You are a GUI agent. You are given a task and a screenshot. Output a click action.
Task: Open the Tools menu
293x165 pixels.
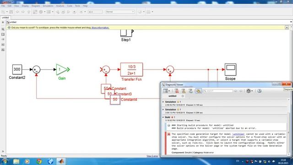tap(77, 6)
